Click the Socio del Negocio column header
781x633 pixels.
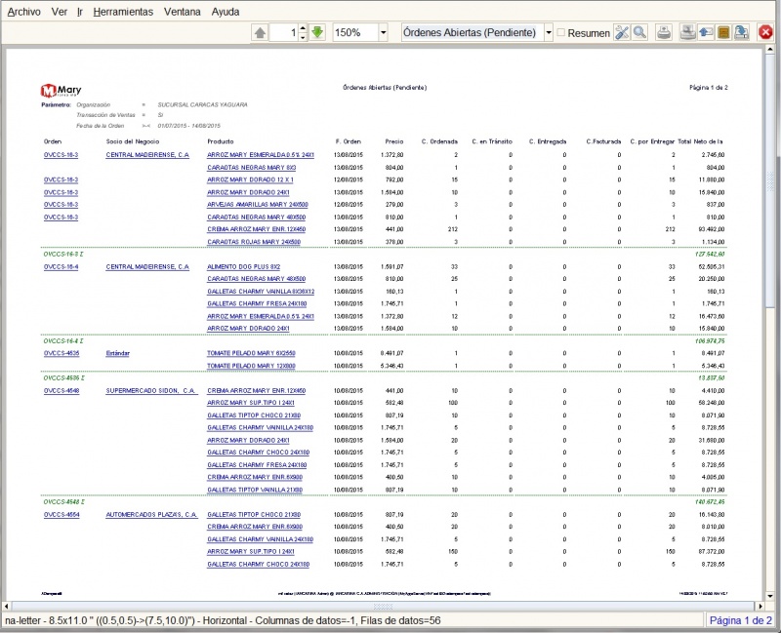pos(133,141)
